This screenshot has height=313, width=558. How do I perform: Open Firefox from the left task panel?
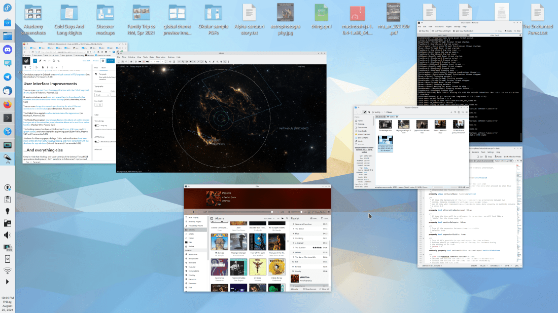coord(8,104)
